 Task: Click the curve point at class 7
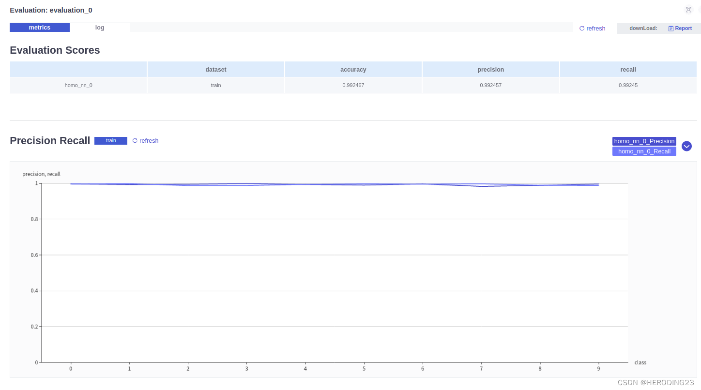coord(481,186)
